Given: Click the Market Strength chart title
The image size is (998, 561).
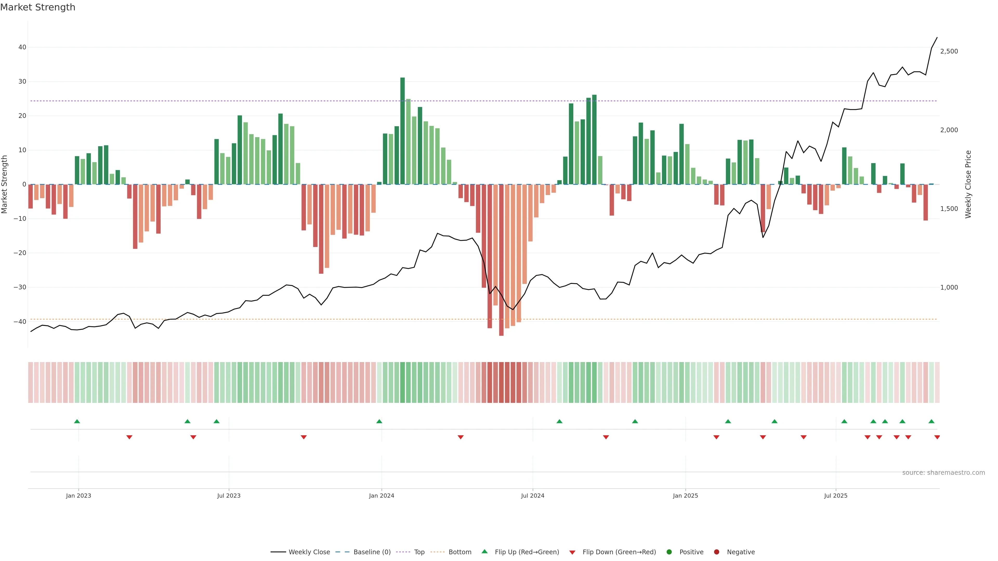Looking at the screenshot, I should click(38, 7).
